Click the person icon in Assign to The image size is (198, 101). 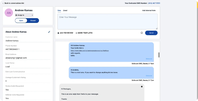16,15
